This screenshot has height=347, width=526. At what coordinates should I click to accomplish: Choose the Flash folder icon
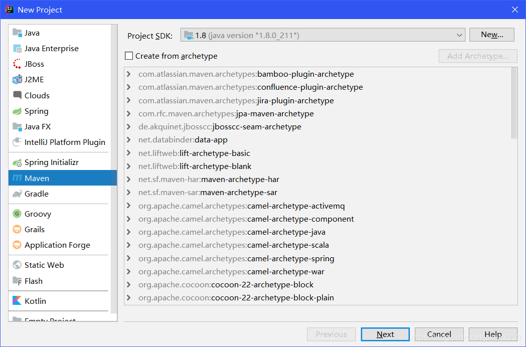pyautogui.click(x=17, y=281)
